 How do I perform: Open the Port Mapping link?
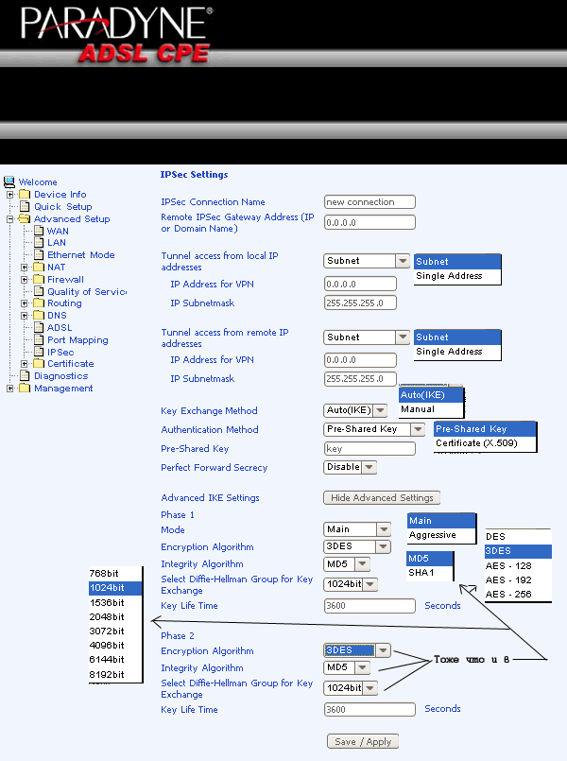(x=77, y=339)
